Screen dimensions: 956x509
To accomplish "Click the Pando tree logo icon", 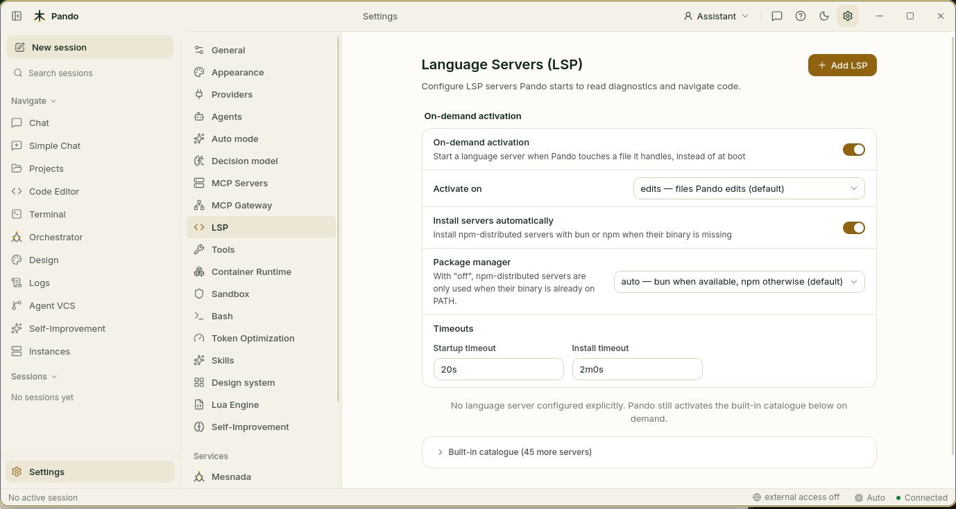I will click(40, 16).
